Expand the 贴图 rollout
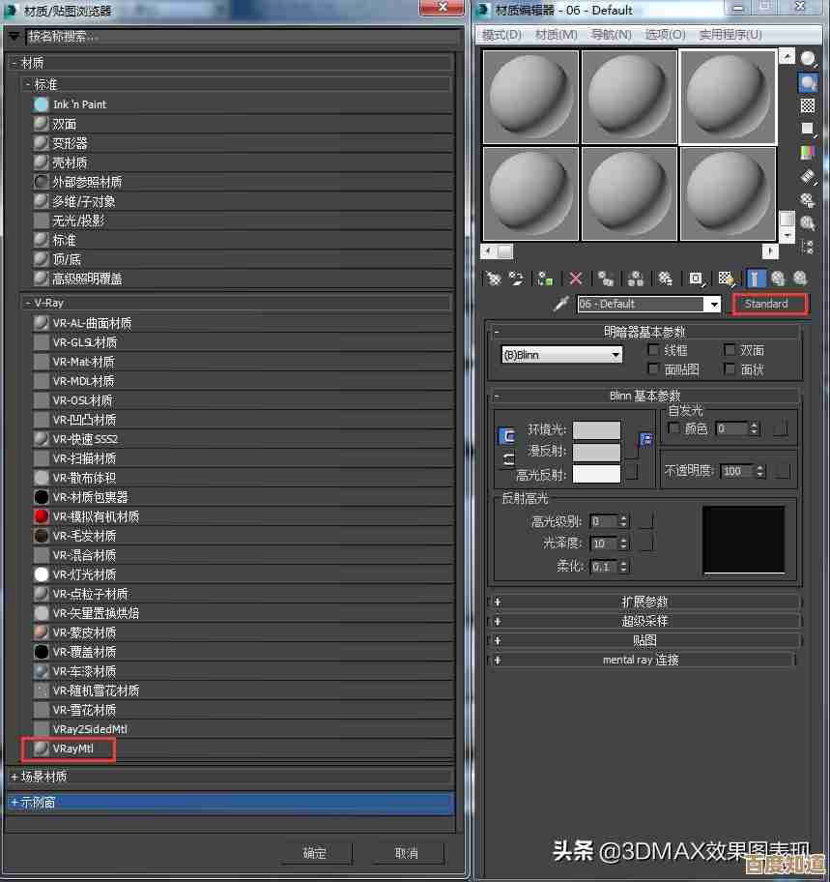The height and width of the screenshot is (882, 830). tap(644, 640)
